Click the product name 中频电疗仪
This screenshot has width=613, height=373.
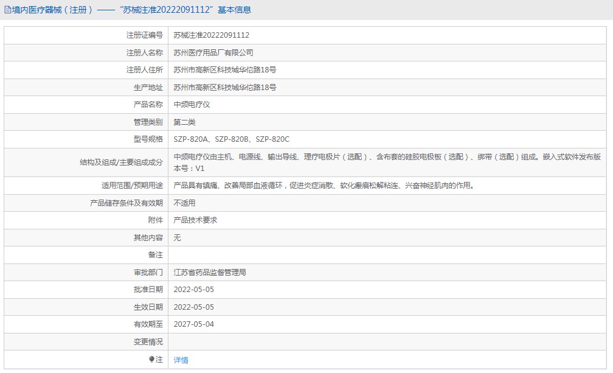(x=192, y=105)
